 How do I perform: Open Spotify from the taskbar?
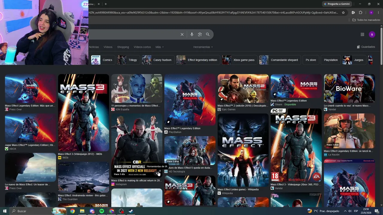pyautogui.click(x=102, y=211)
